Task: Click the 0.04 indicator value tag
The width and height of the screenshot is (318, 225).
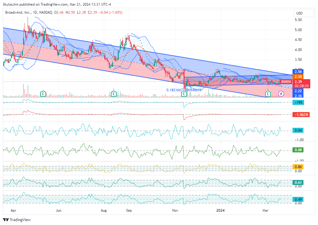Action: [298, 130]
